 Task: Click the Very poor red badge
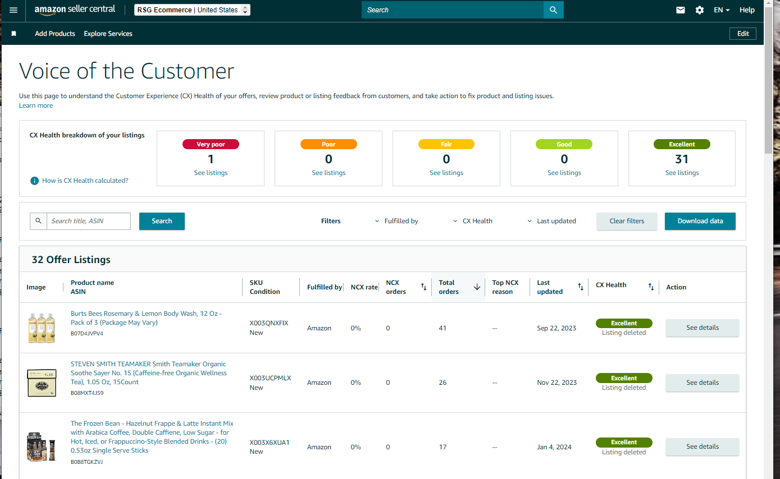(211, 144)
